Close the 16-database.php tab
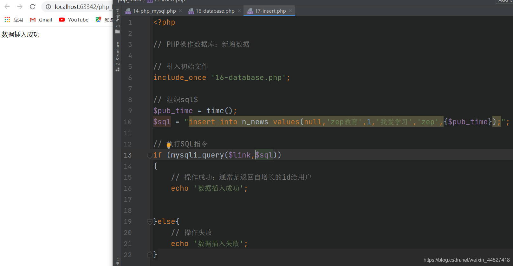 tap(239, 11)
